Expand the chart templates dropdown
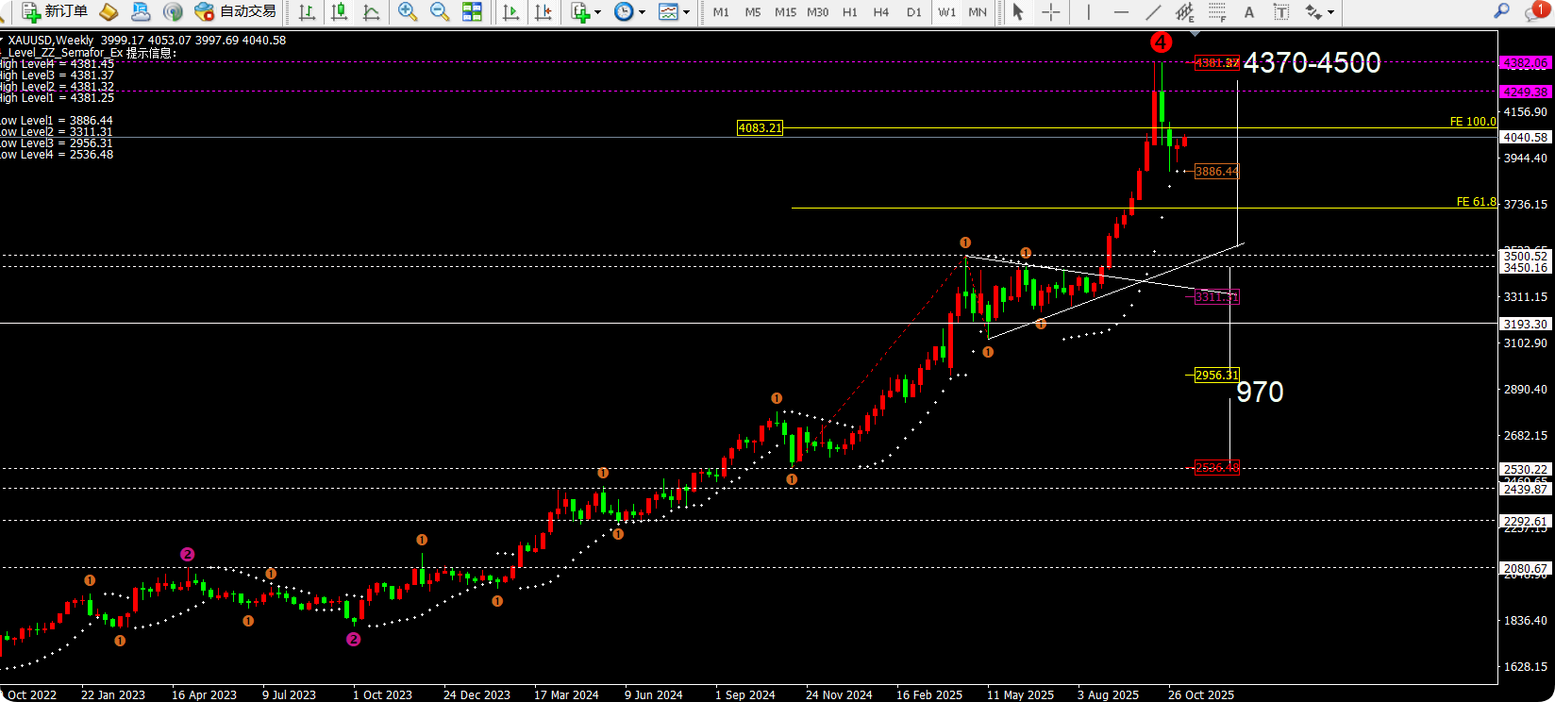 coord(686,13)
